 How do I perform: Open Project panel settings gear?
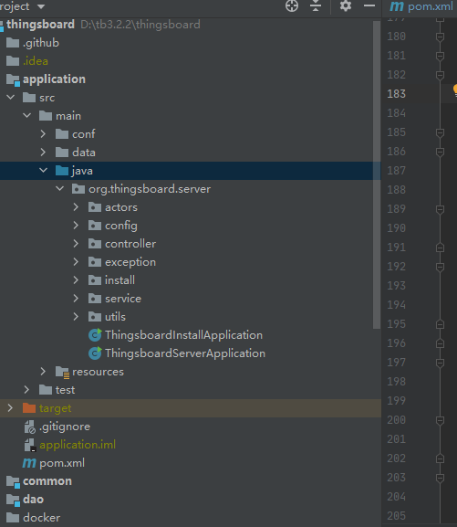346,5
